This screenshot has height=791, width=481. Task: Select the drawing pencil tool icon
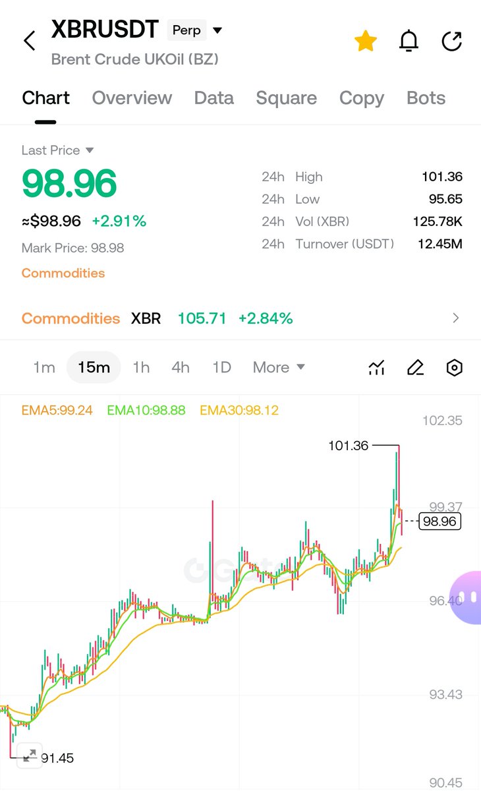pos(415,368)
